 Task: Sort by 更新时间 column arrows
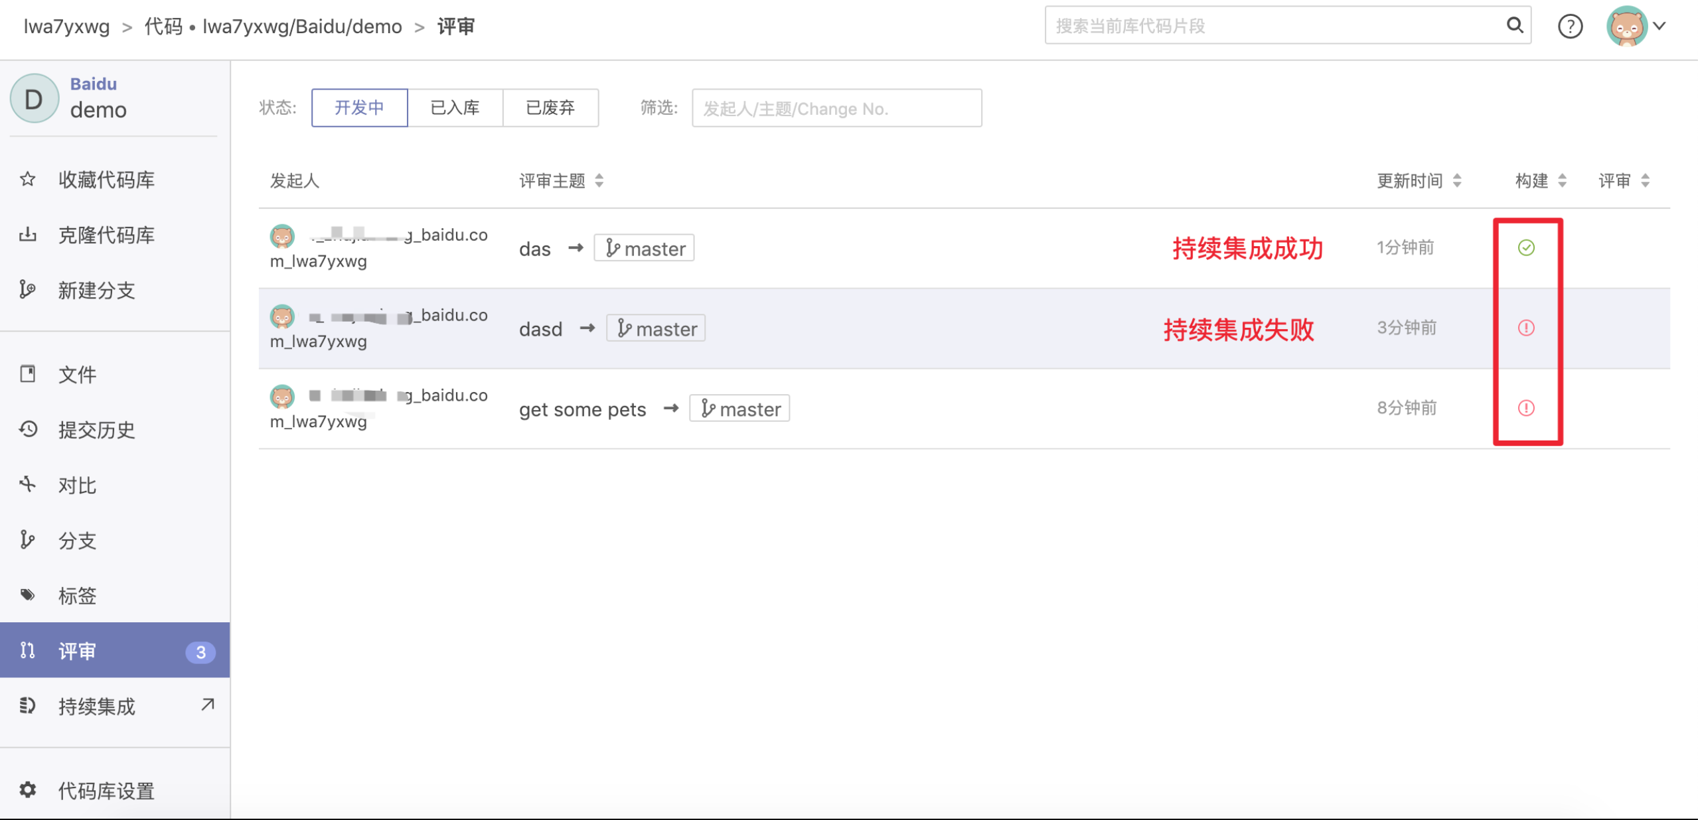(x=1457, y=180)
